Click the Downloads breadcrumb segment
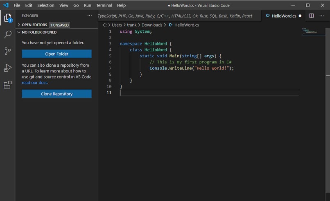The image size is (330, 201). pos(152,25)
